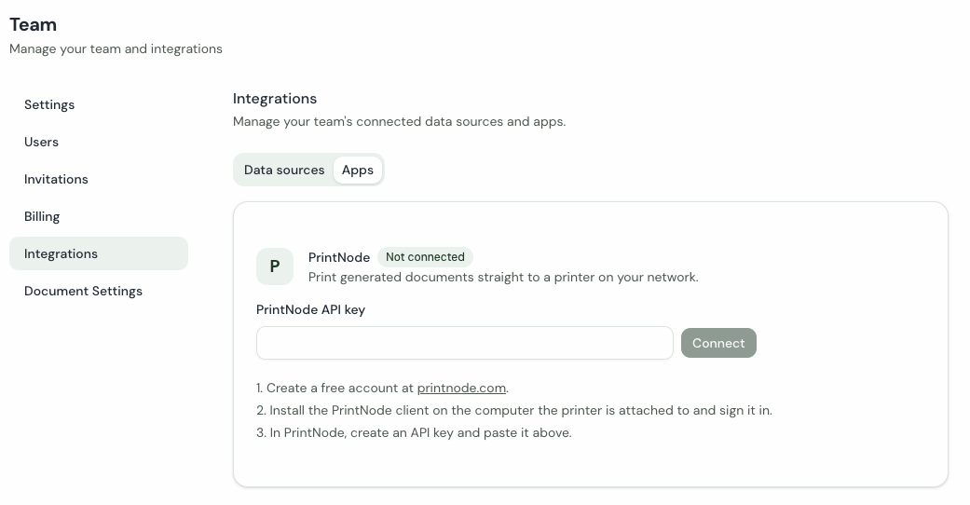This screenshot has height=505, width=970.
Task: Click the Connect button
Action: tap(718, 343)
